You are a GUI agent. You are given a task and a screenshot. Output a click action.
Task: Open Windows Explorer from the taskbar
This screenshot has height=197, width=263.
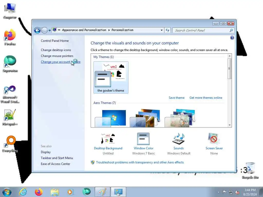pos(55,192)
